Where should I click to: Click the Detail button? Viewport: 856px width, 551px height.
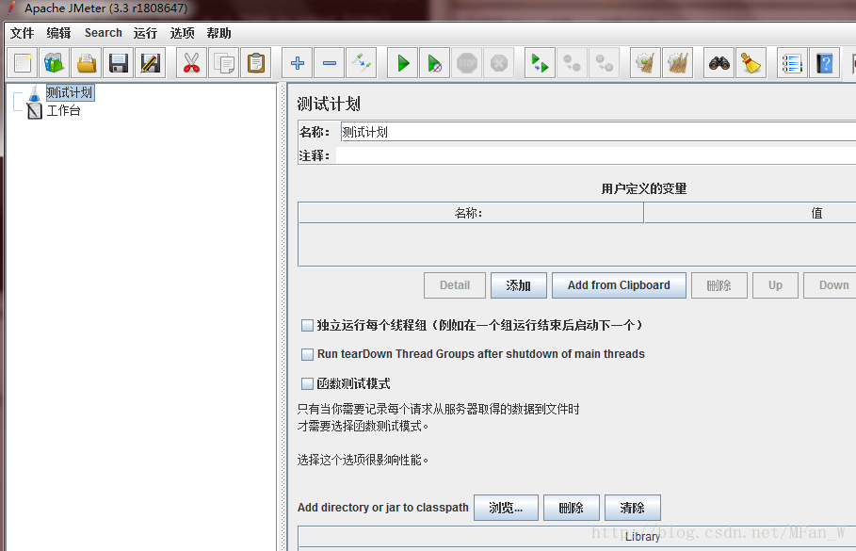point(455,285)
